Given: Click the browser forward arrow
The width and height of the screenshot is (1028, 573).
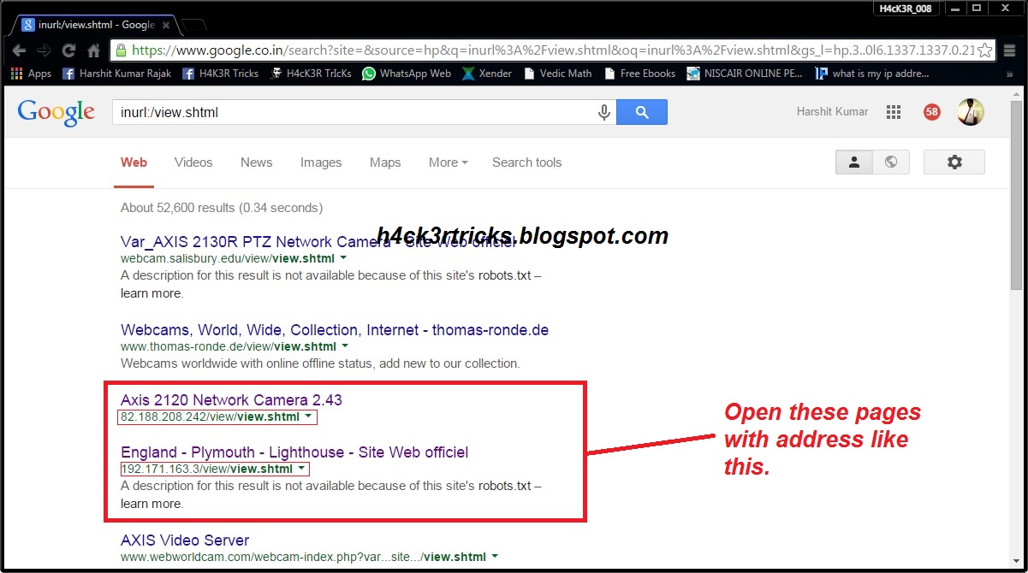Looking at the screenshot, I should click(45, 50).
